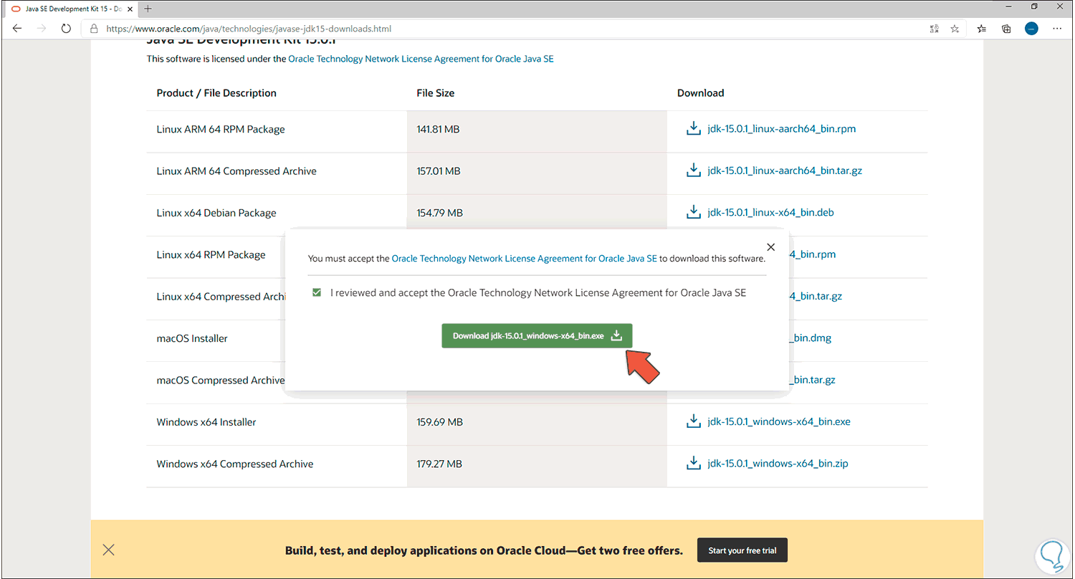Viewport: 1075px width, 579px height.
Task: Click the translate page icon in the address bar
Action: (934, 29)
